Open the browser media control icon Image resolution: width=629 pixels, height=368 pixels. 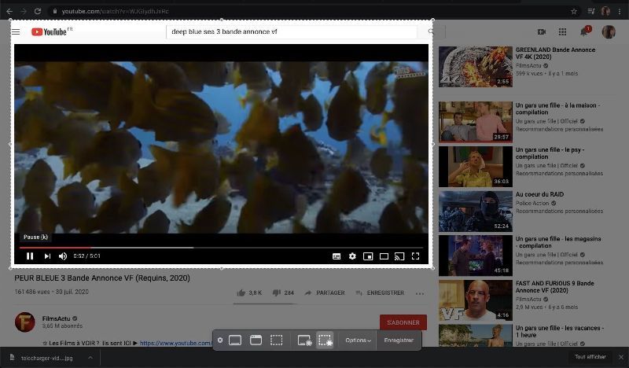tap(591, 11)
